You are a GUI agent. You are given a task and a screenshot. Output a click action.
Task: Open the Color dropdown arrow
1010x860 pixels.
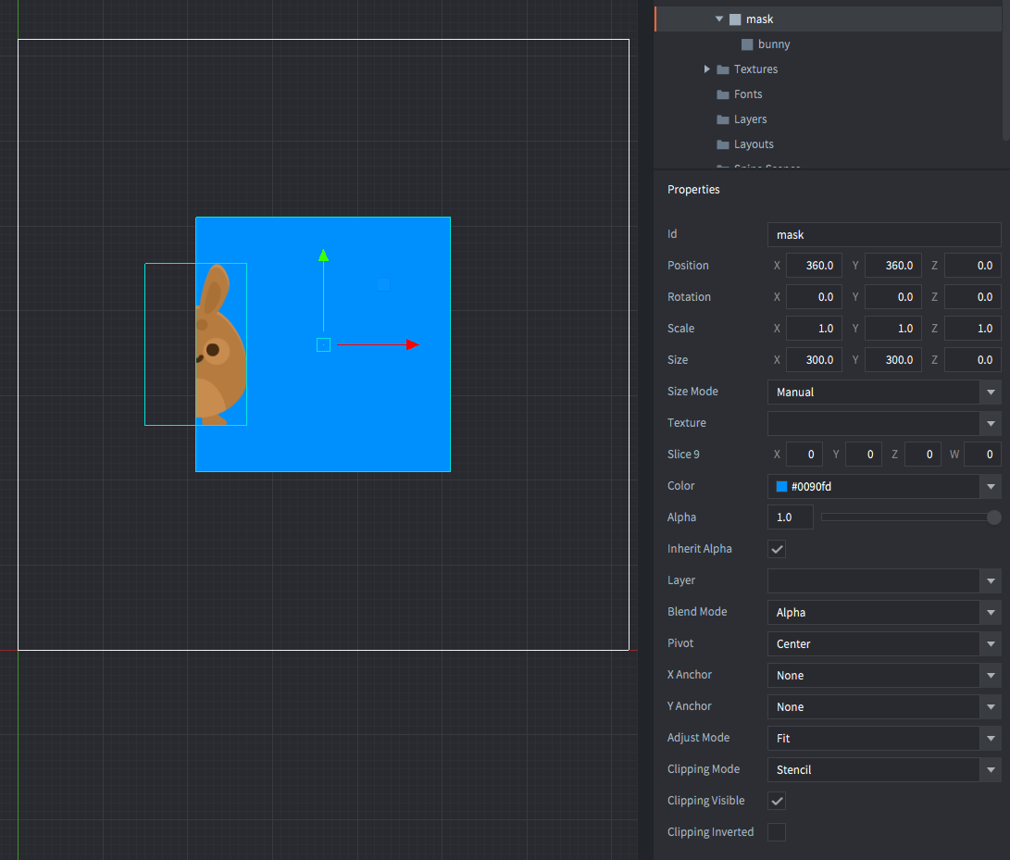click(x=991, y=487)
